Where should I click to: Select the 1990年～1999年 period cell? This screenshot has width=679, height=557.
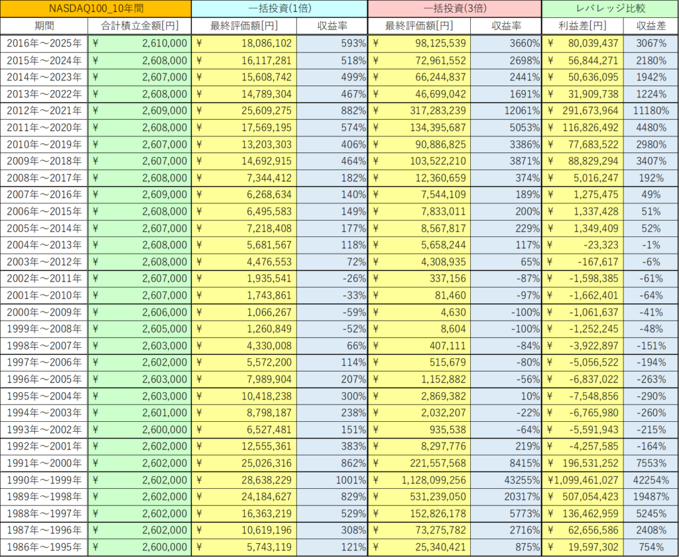coord(44,480)
